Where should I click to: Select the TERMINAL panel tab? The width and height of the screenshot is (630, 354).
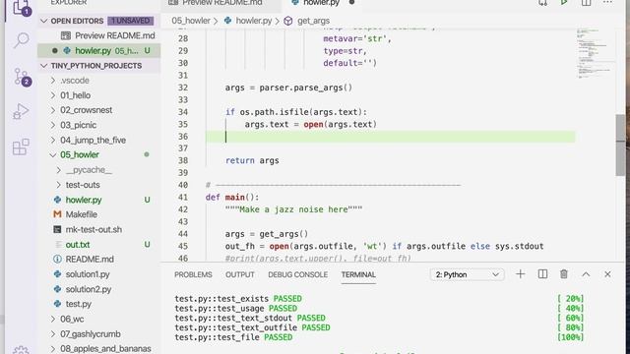tap(358, 274)
